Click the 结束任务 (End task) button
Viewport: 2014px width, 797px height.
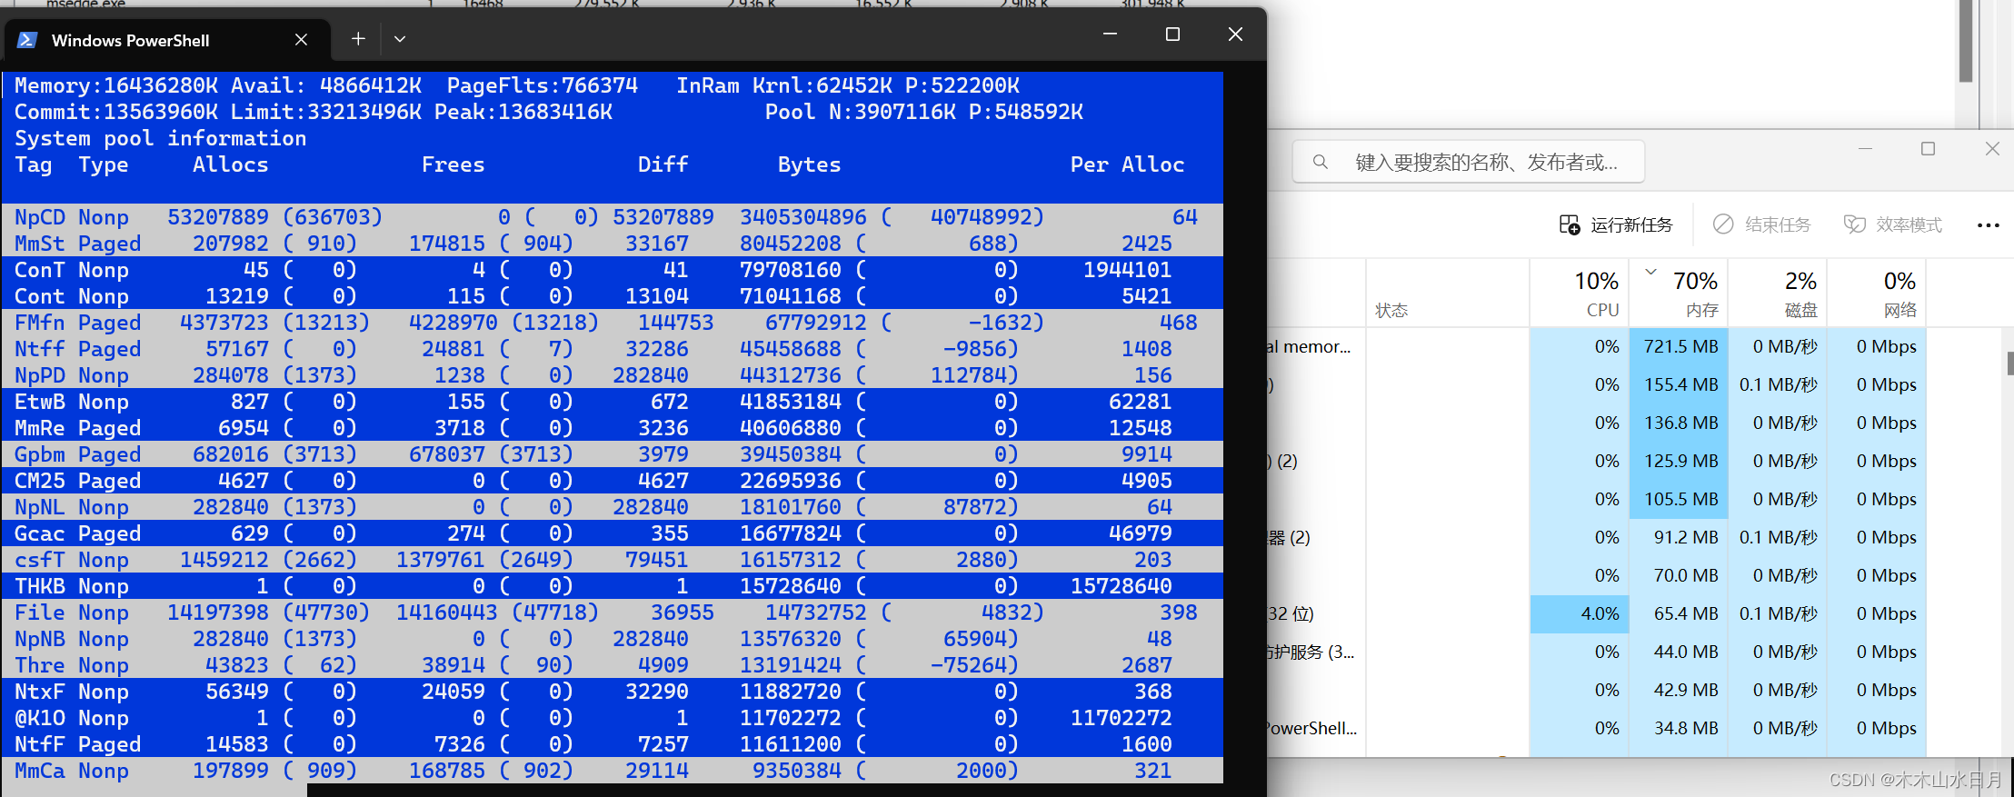coord(1761,224)
